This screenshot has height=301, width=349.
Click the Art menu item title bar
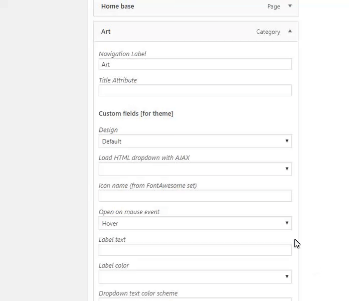[x=176, y=32]
